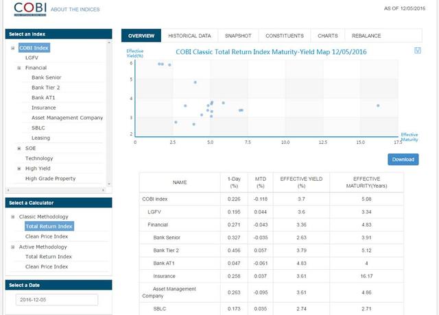The image size is (439, 315).
Task: Click the COBI Index table row name
Action: tap(155, 199)
